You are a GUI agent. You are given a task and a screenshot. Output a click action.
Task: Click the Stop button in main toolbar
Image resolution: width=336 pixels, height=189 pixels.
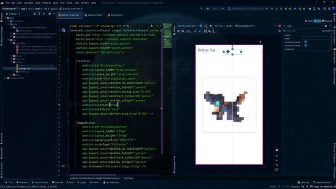(304, 9)
